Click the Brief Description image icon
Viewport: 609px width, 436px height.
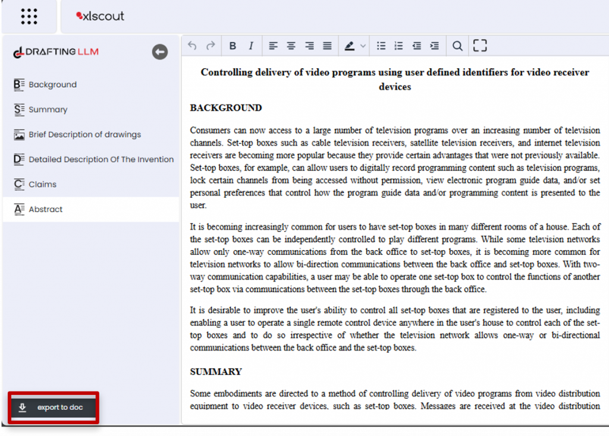[x=19, y=135]
